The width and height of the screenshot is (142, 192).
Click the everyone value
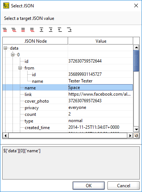(77, 107)
